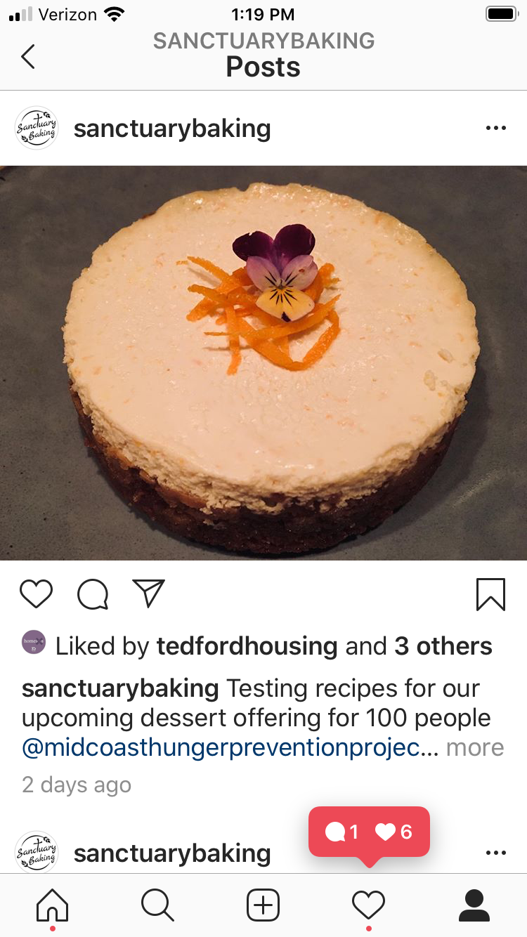Like the cheesecake post with the heart icon
Image resolution: width=527 pixels, height=937 pixels.
(x=36, y=594)
